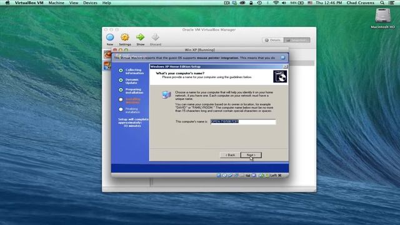Viewport: 400px width, 225px height.
Task: Switch to Snapshots view in VirtualBox Manager
Action: (x=297, y=40)
